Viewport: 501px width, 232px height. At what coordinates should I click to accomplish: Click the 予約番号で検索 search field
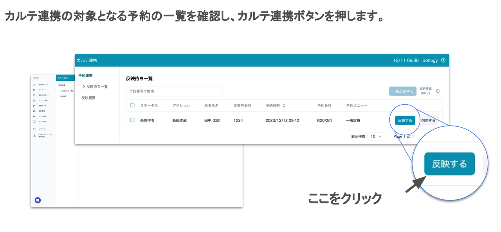click(175, 91)
